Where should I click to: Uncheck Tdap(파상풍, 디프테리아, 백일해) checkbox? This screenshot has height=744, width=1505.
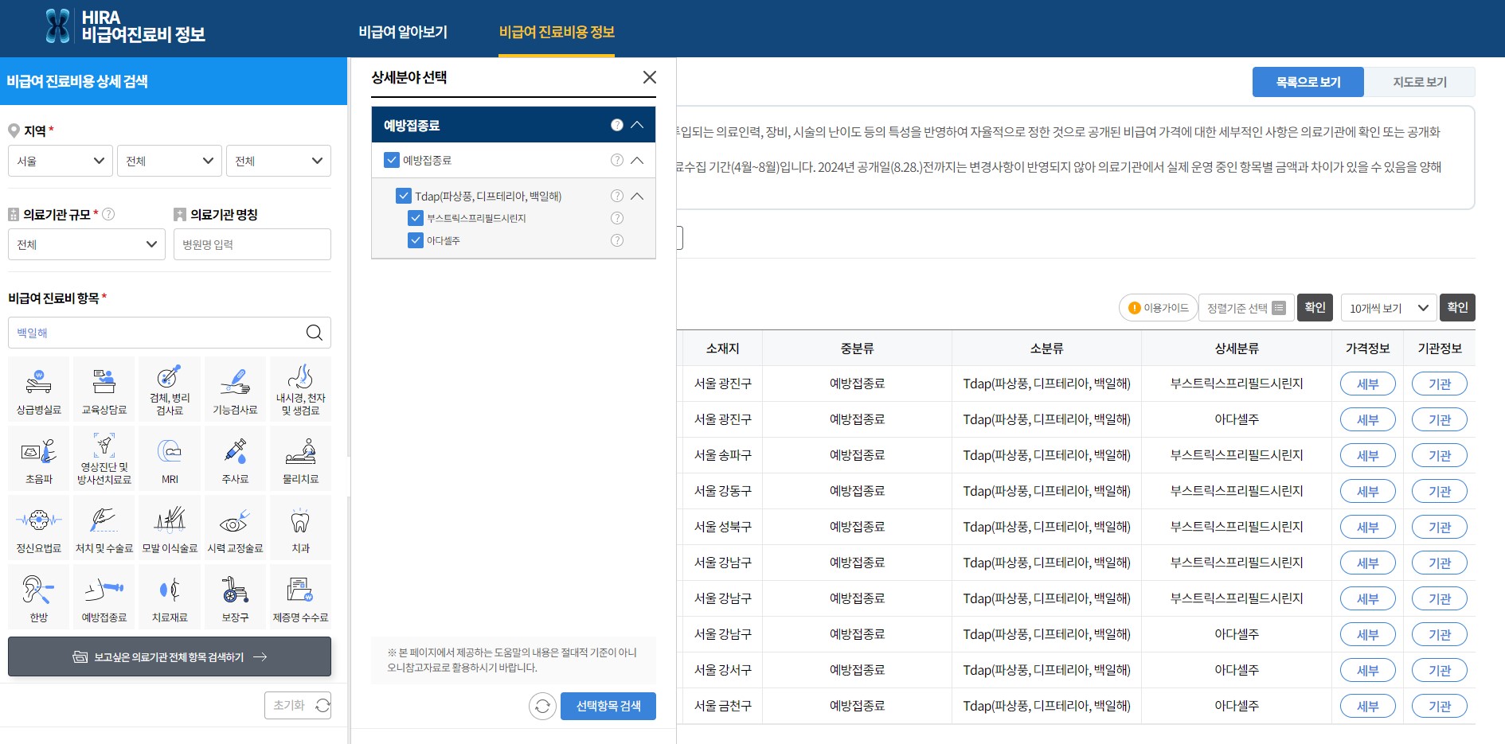pyautogui.click(x=404, y=196)
